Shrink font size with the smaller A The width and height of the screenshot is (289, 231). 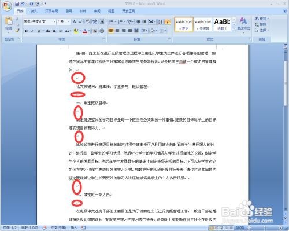81,21
